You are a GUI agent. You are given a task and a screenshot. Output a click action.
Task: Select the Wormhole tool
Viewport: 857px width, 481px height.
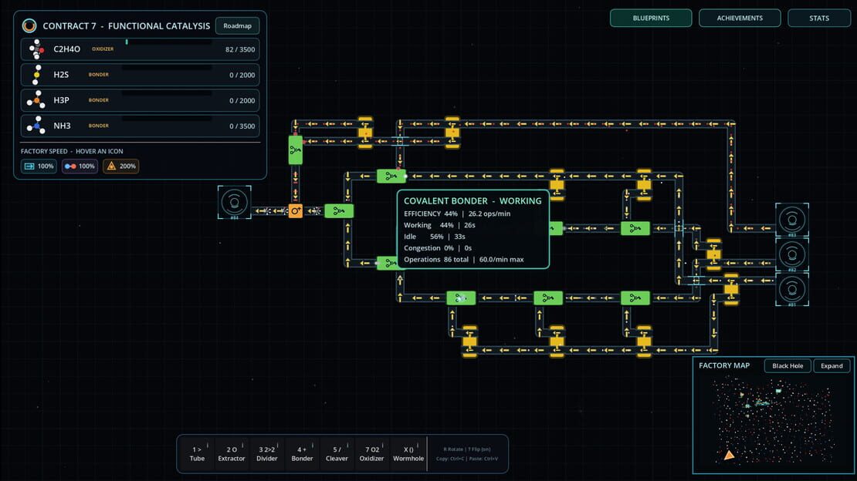[x=408, y=454]
